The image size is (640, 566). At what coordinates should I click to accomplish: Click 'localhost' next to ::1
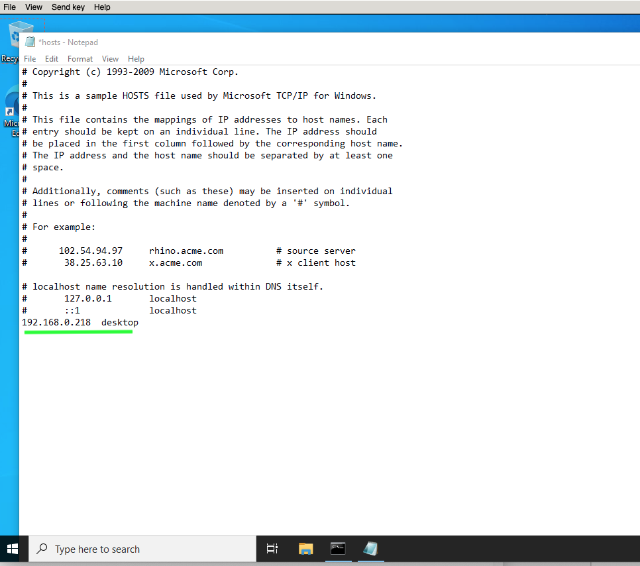[x=173, y=310]
